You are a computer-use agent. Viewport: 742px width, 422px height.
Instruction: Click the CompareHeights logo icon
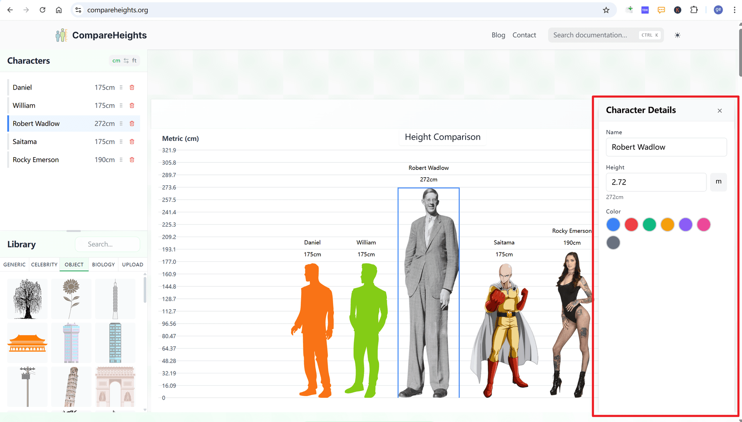[61, 35]
